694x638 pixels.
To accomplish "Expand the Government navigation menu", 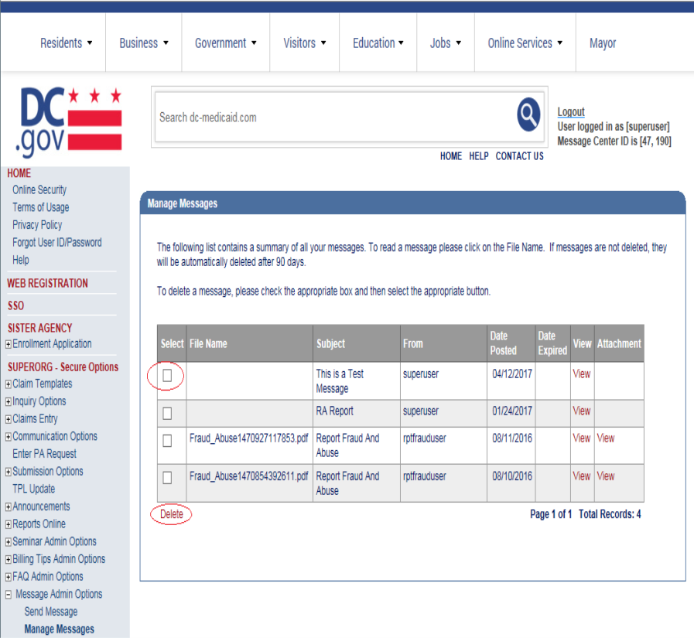I will point(226,43).
